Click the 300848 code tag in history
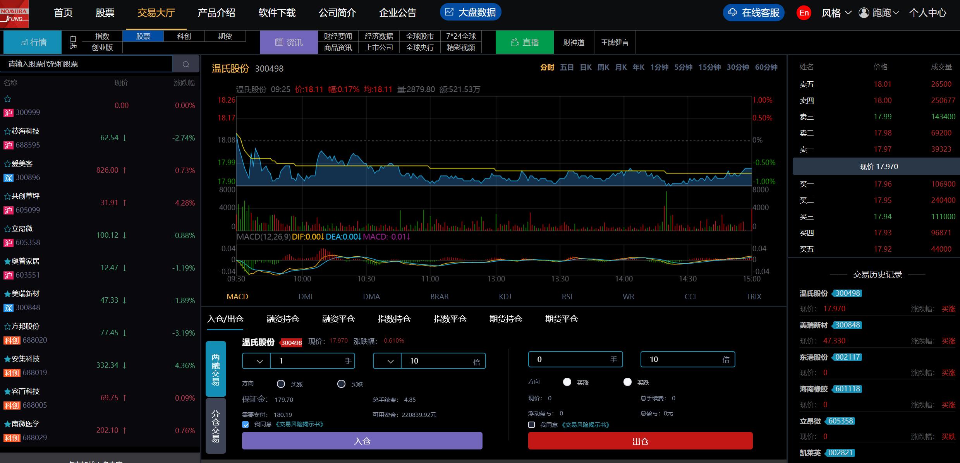The height and width of the screenshot is (463, 960). (847, 325)
